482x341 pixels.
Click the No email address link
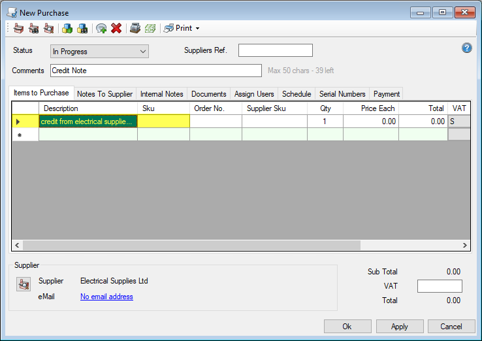coord(106,297)
